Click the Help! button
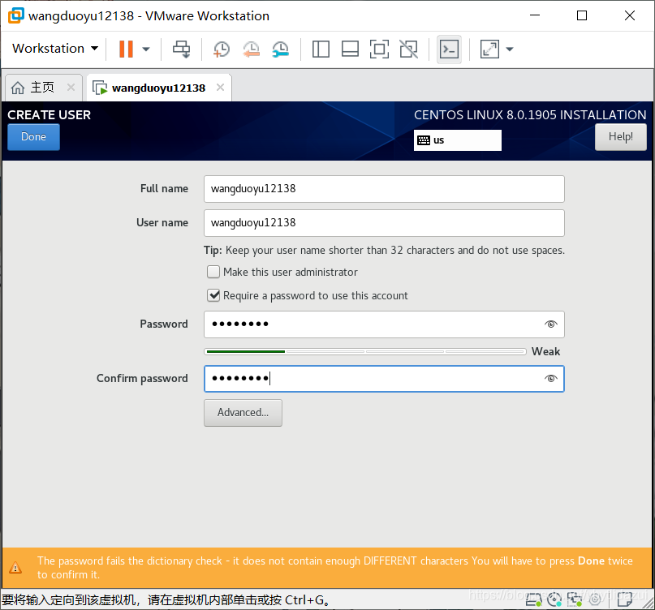655x610 pixels. point(620,137)
